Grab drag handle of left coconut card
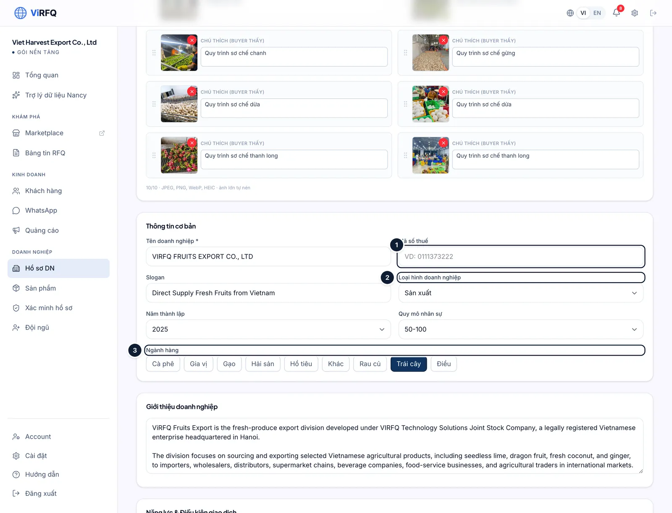The image size is (672, 513). [154, 104]
